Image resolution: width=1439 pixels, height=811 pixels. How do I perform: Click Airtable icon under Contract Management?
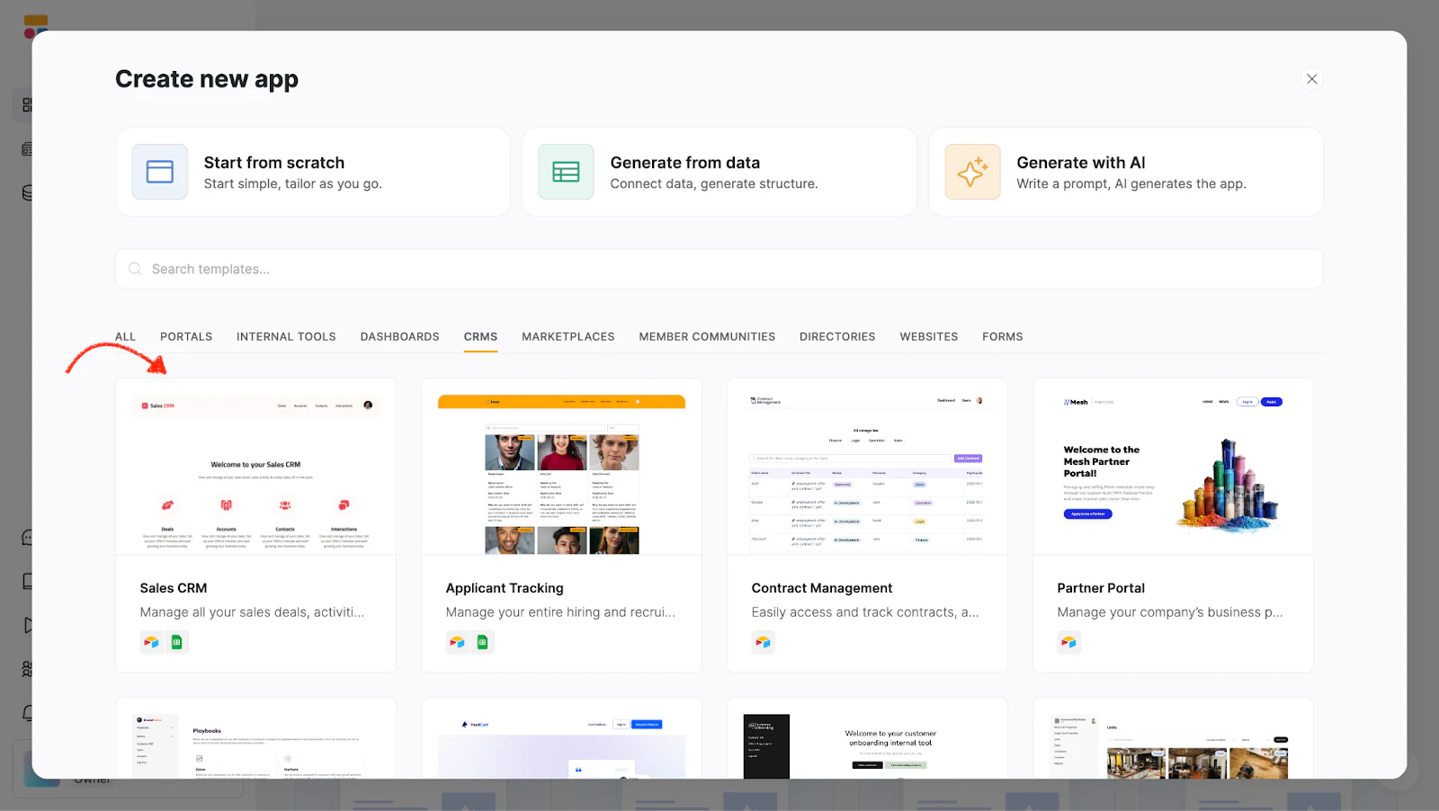point(763,642)
